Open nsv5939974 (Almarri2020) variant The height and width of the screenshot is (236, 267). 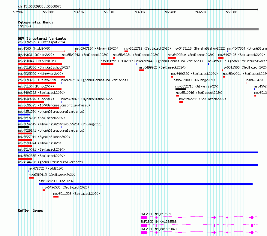tap(40, 143)
